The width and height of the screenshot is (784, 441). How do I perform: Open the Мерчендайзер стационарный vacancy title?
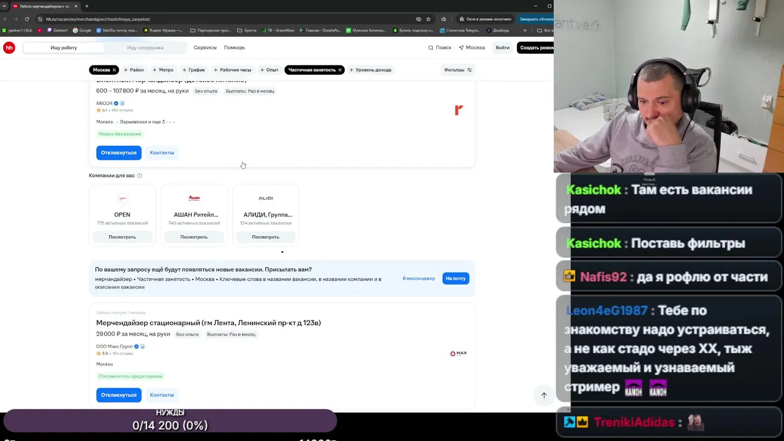pos(208,323)
